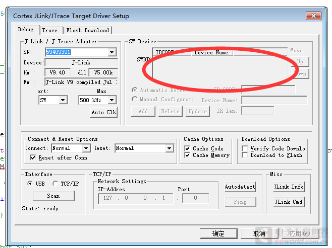Close the Target Driver Setup dialog
332x248 pixels.
313,16
